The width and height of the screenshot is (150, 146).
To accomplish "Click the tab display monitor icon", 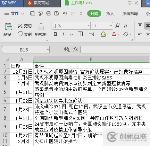I will pyautogui.click(x=129, y=3).
